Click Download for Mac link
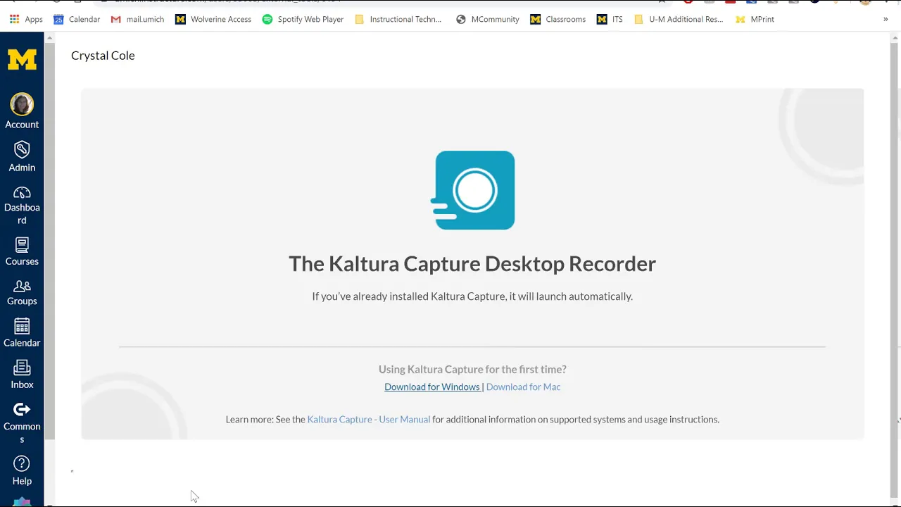901x507 pixels. 523,387
